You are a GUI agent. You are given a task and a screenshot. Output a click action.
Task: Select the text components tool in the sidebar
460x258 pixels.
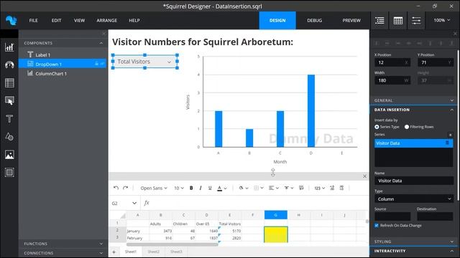(x=9, y=119)
